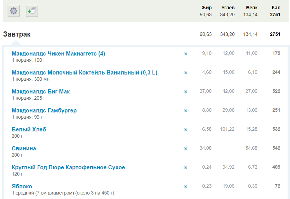Select the 409 calories for Пюре
This screenshot has height=199, width=290.
276,167
